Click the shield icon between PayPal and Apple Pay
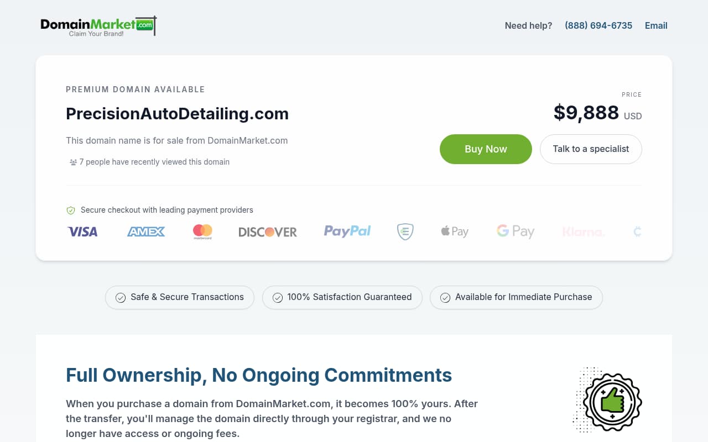The width and height of the screenshot is (708, 442). 405,231
